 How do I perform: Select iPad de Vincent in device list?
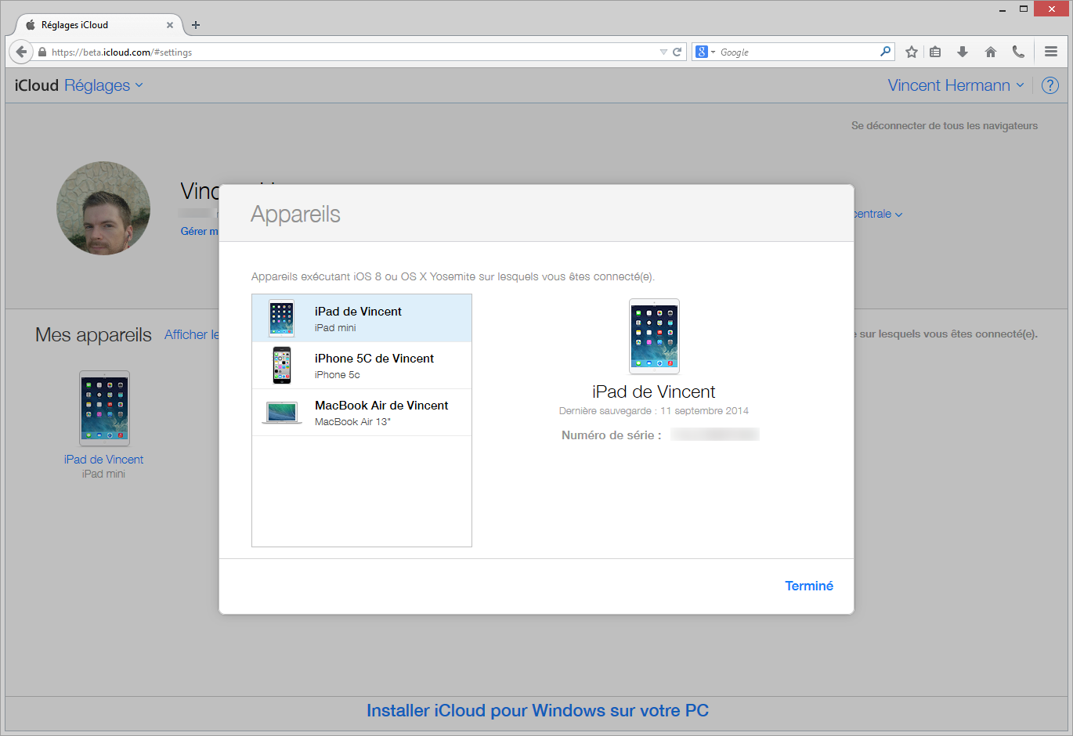click(362, 319)
